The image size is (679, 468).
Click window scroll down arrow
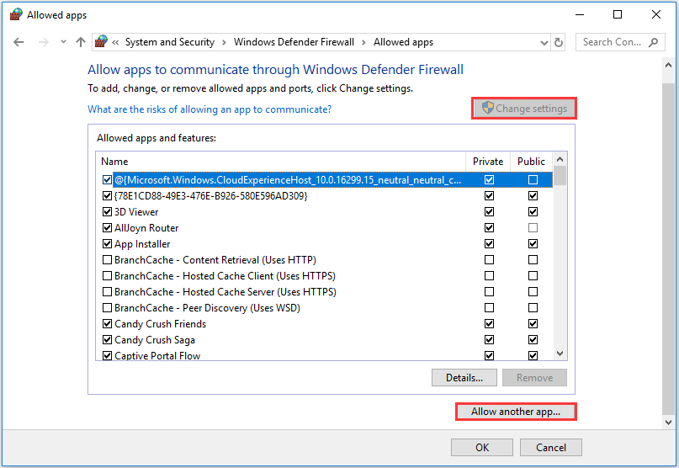point(668,422)
